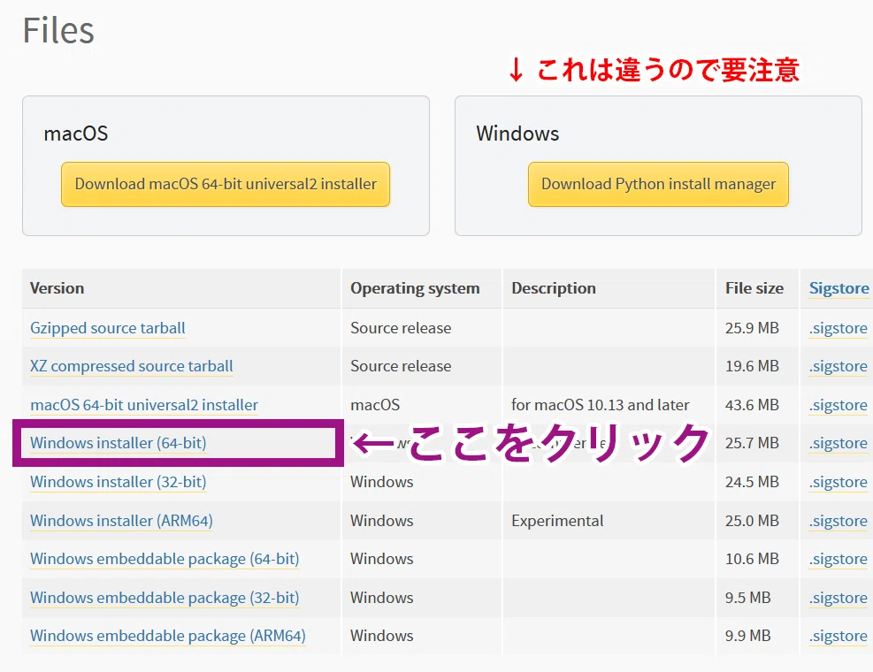This screenshot has height=672, width=873.
Task: Click .sigstore link for Gzipped source tarball
Action: (x=838, y=328)
